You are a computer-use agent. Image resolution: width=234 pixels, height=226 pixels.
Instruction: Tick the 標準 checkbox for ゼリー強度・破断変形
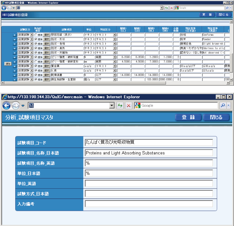(x=36, y=62)
